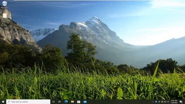The image size is (185, 104).
Task: Open clock showing 10:55 AM
Action: point(174,102)
